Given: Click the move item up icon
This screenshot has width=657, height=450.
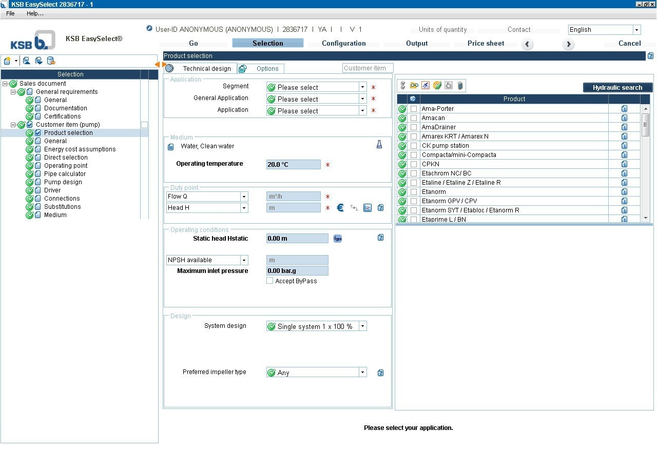Looking at the screenshot, I should [x=26, y=61].
